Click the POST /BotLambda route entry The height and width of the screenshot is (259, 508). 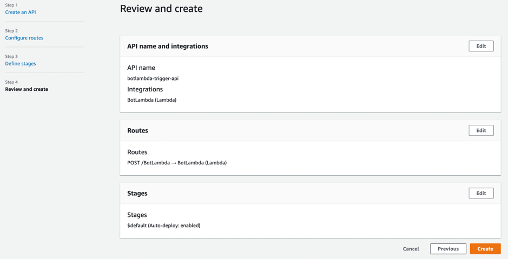coord(176,163)
